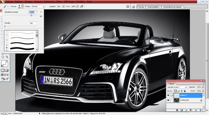Image resolution: width=209 pixels, height=115 pixels.
Task: Select the Arrière-plan layer thumbnail
Action: [x=177, y=100]
